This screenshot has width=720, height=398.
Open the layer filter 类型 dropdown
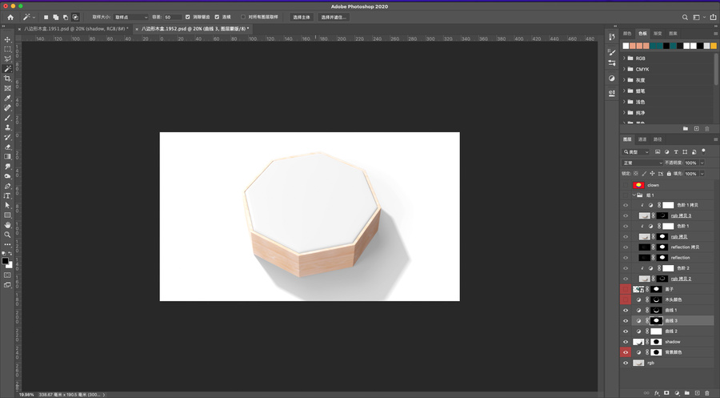point(636,151)
